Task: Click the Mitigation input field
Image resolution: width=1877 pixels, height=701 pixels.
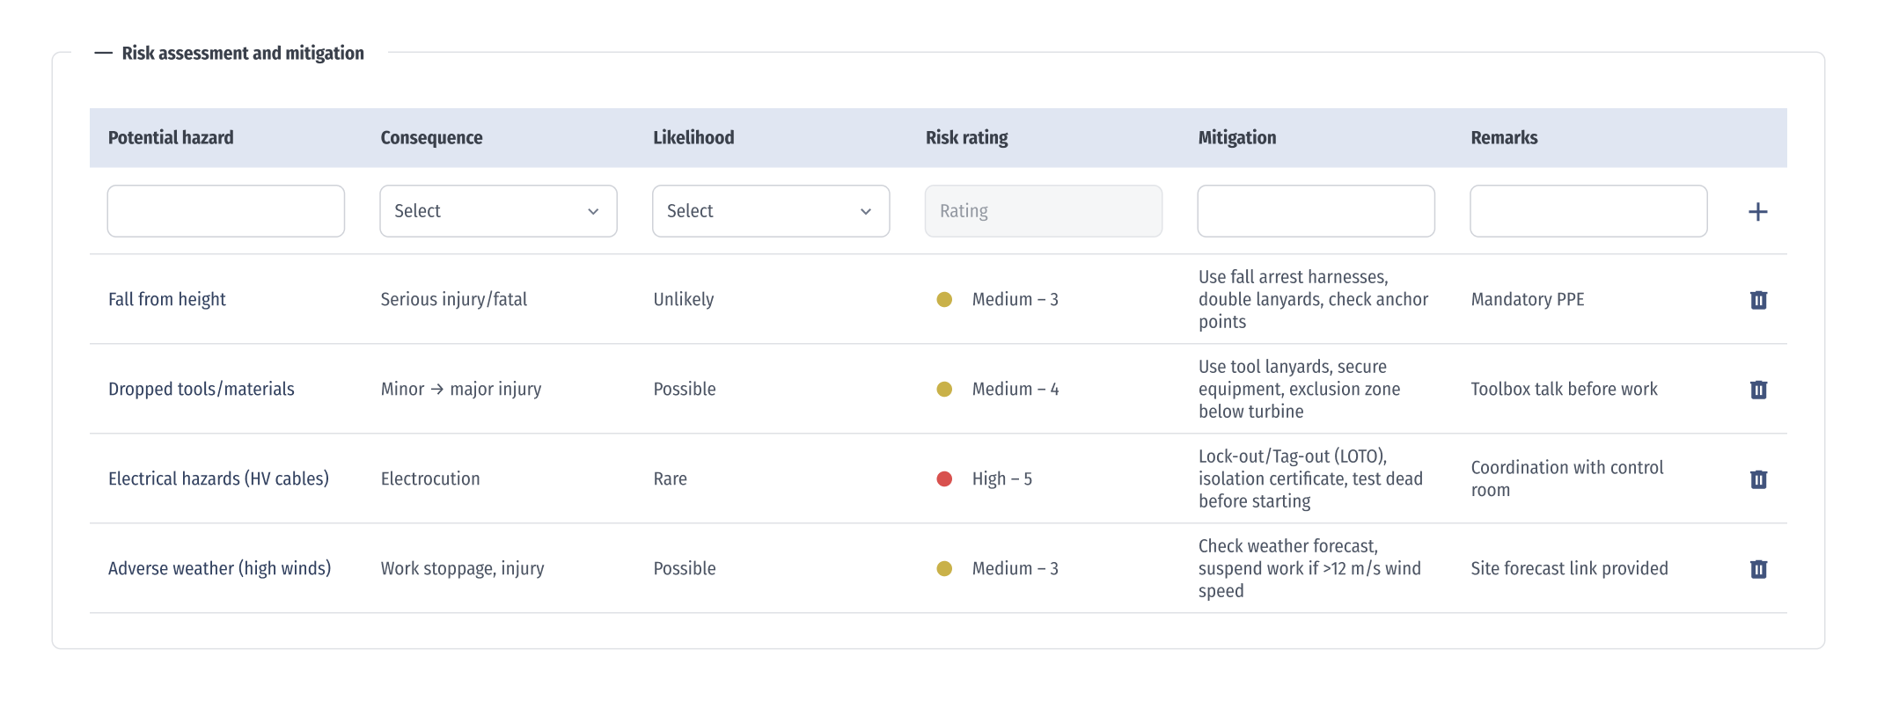Action: pos(1316,211)
